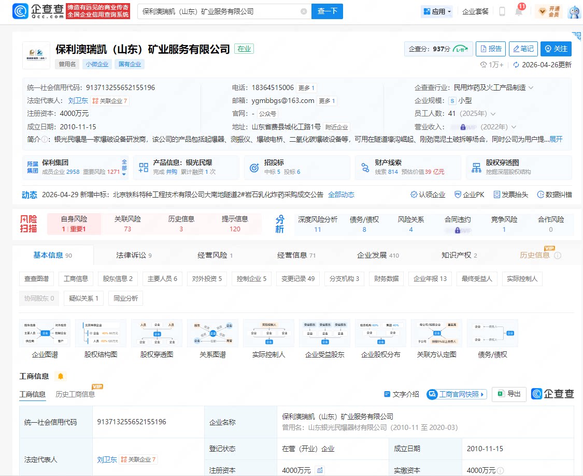
Task: Click the info icon beside 简介
Action: click(x=45, y=139)
